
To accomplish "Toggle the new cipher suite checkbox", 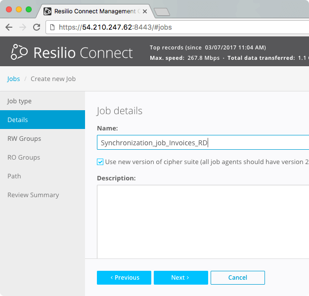I will tap(100, 162).
